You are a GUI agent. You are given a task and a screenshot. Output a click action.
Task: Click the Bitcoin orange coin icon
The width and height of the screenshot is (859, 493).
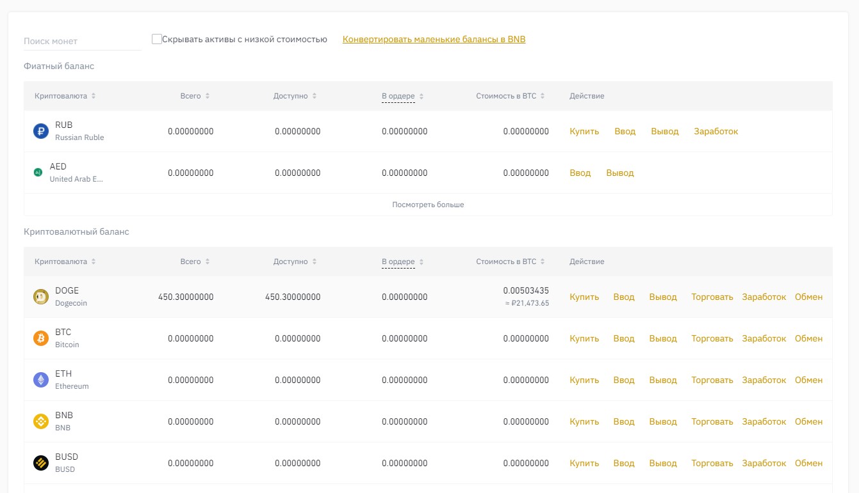[41, 338]
